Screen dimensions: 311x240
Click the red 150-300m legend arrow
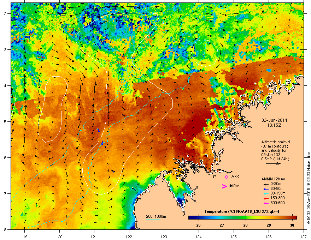pos(266,198)
